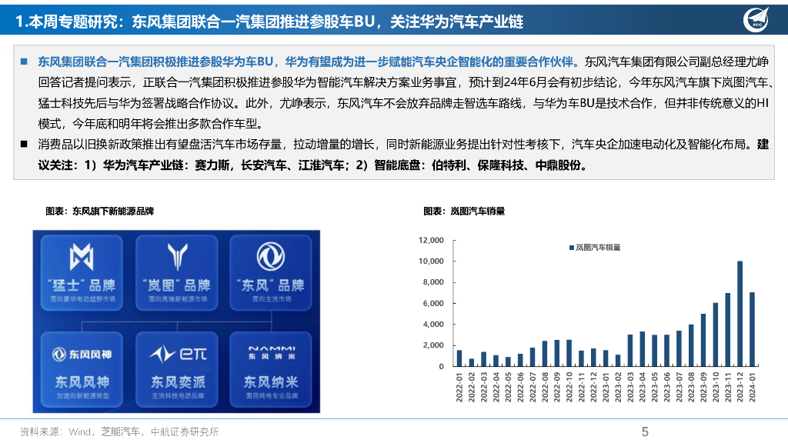Click the page number 5
Image resolution: width=788 pixels, height=443 pixels.
646,431
